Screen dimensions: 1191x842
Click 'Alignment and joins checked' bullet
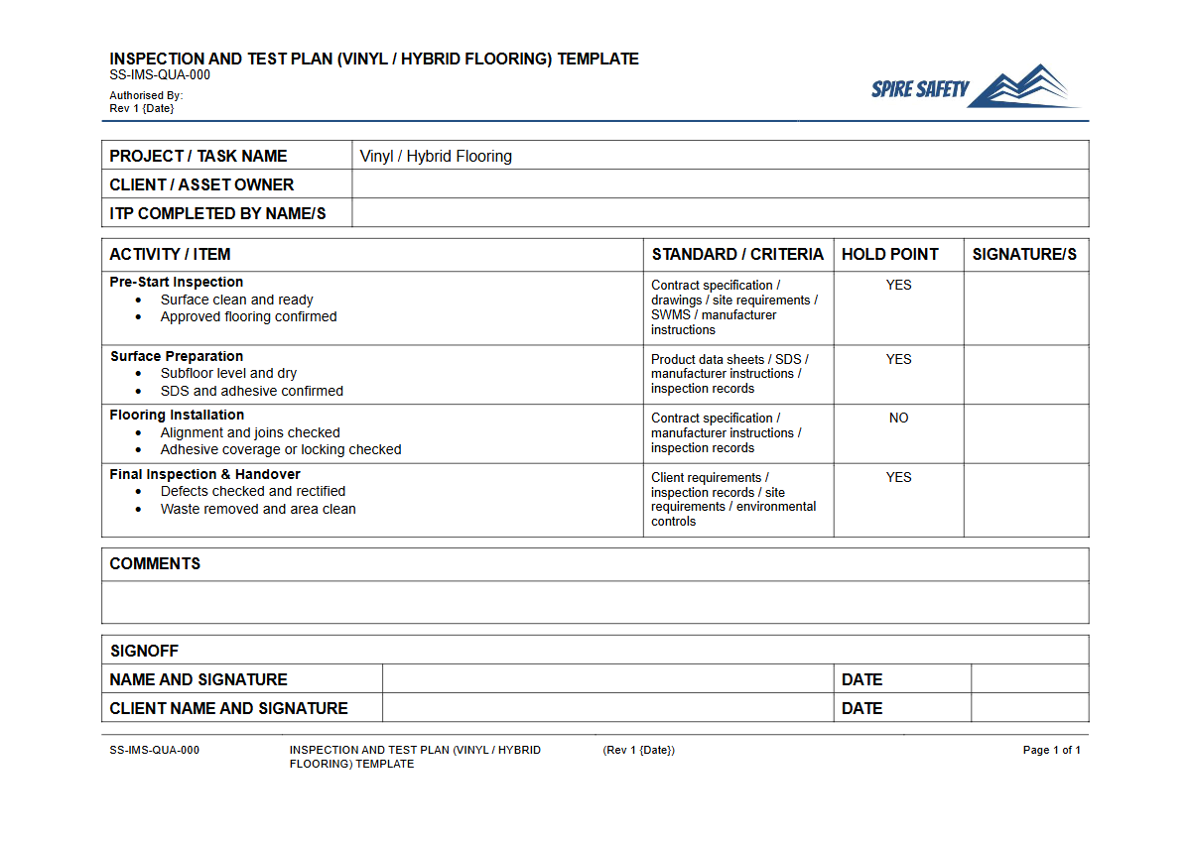pos(250,432)
